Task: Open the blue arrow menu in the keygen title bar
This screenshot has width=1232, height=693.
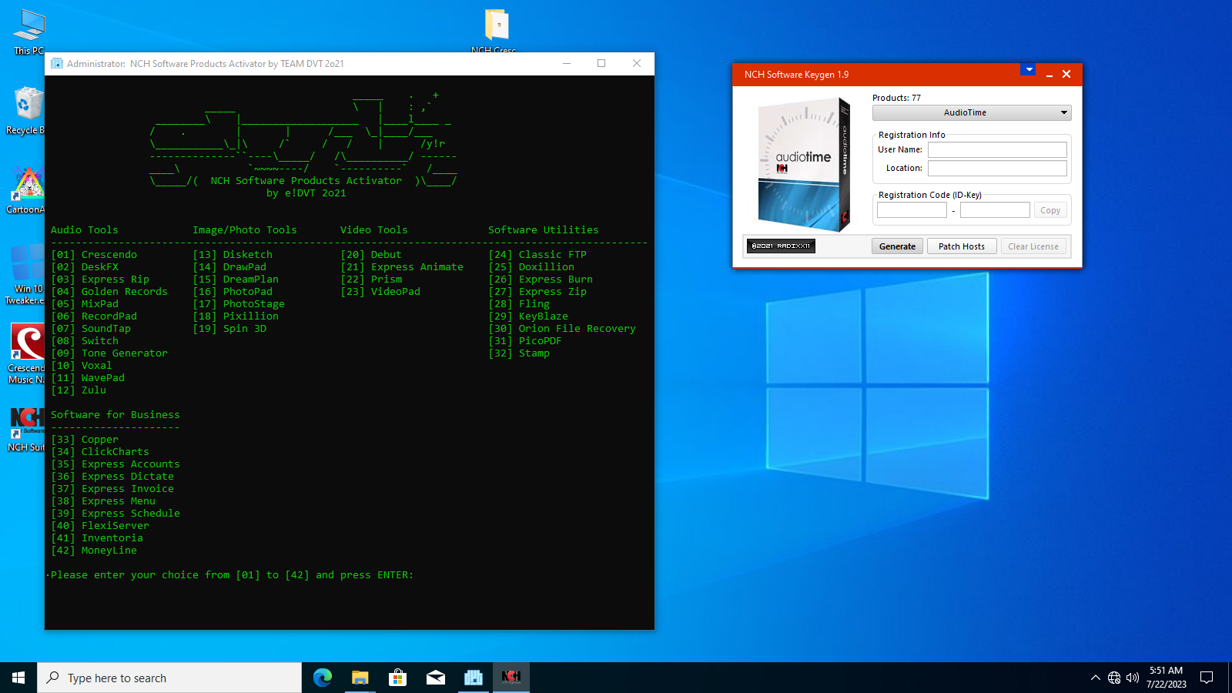Action: 1028,69
